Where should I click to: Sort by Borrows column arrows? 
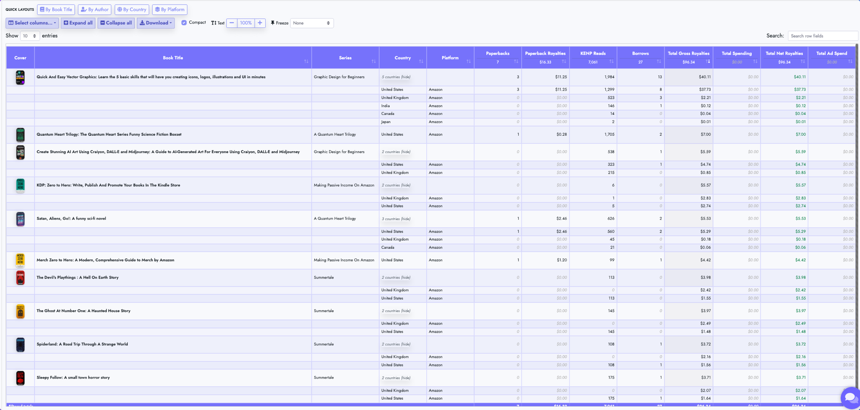click(659, 61)
